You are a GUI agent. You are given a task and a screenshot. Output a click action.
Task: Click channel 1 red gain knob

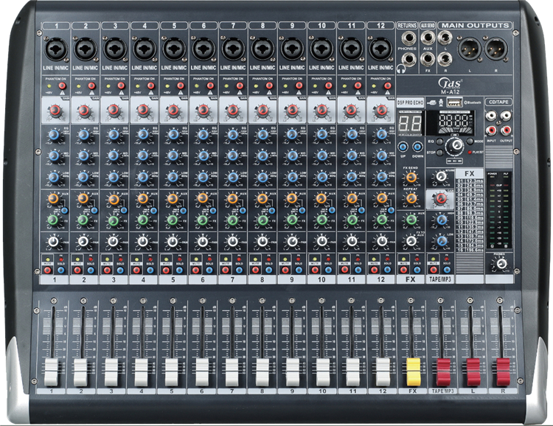pyautogui.click(x=54, y=111)
